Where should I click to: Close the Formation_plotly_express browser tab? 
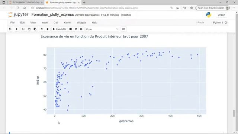tap(79, 3)
